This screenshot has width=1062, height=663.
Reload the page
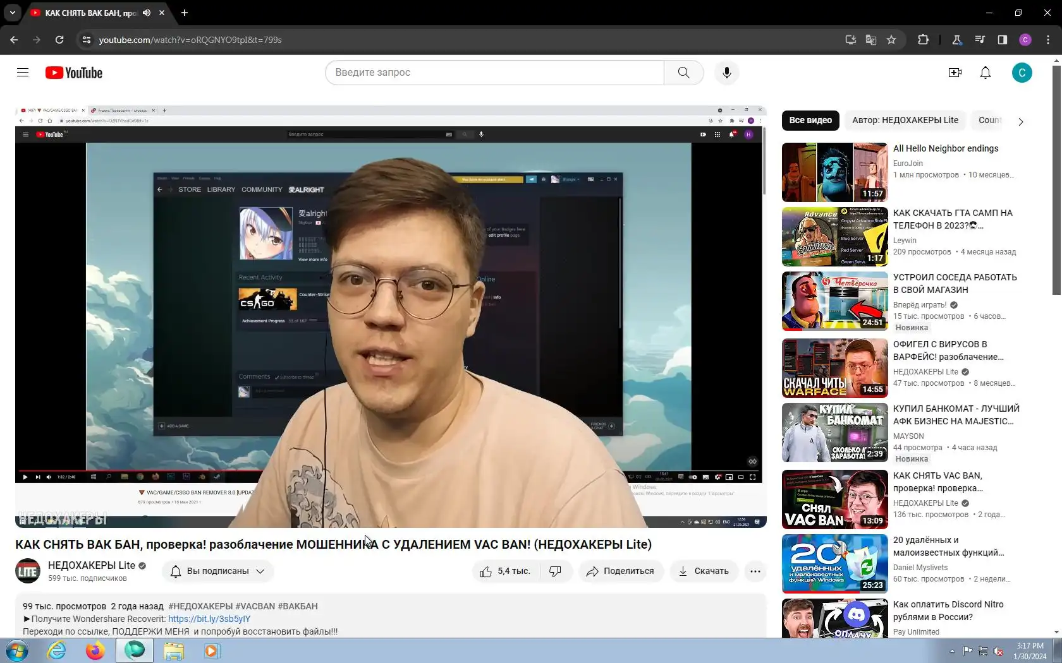(59, 40)
